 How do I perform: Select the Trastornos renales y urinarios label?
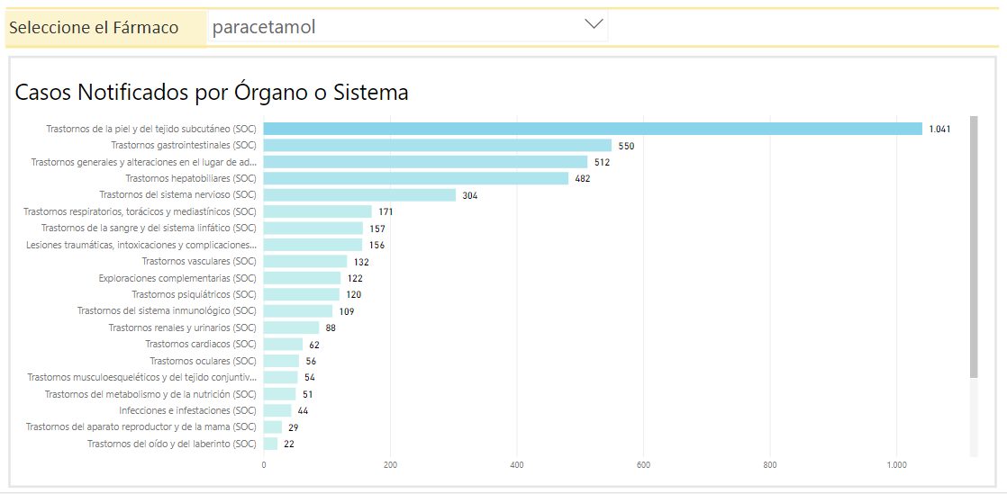click(x=182, y=328)
